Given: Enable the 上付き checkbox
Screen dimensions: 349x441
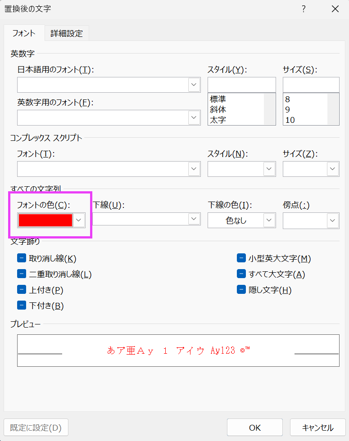Looking at the screenshot, I should [22, 290].
